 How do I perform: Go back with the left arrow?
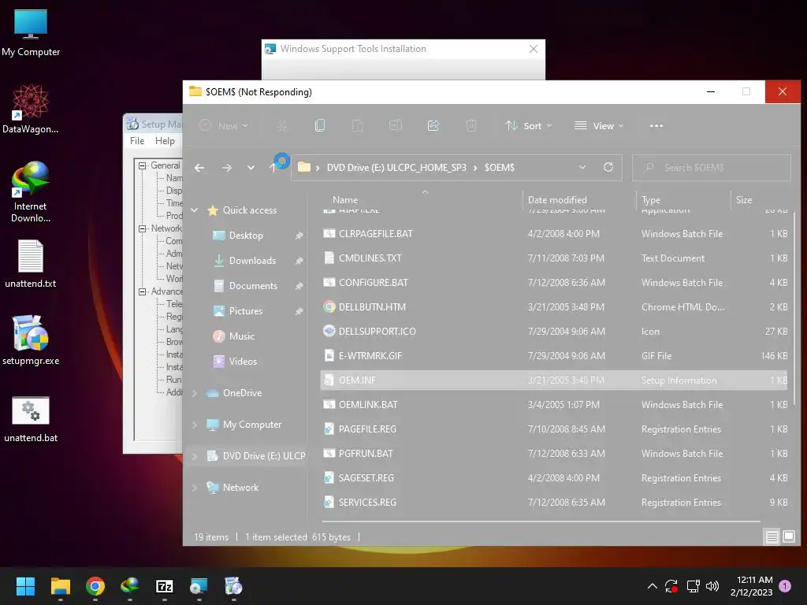tap(199, 168)
